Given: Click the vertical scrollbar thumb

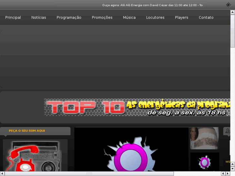Looking at the screenshot, I should coord(232,31).
